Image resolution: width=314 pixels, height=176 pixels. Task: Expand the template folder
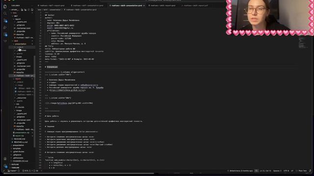[x=17, y=149]
